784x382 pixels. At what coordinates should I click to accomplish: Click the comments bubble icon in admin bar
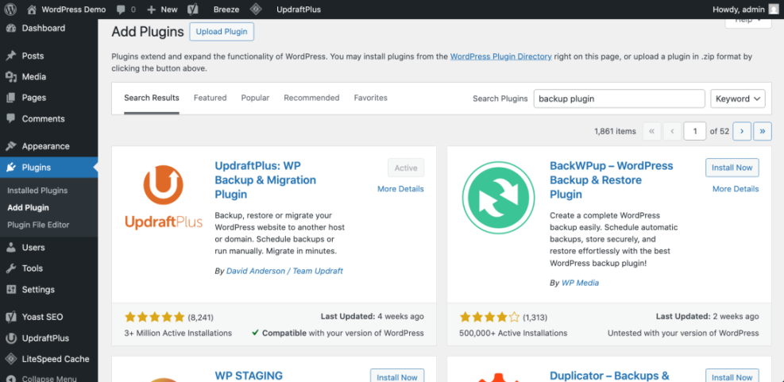point(121,10)
